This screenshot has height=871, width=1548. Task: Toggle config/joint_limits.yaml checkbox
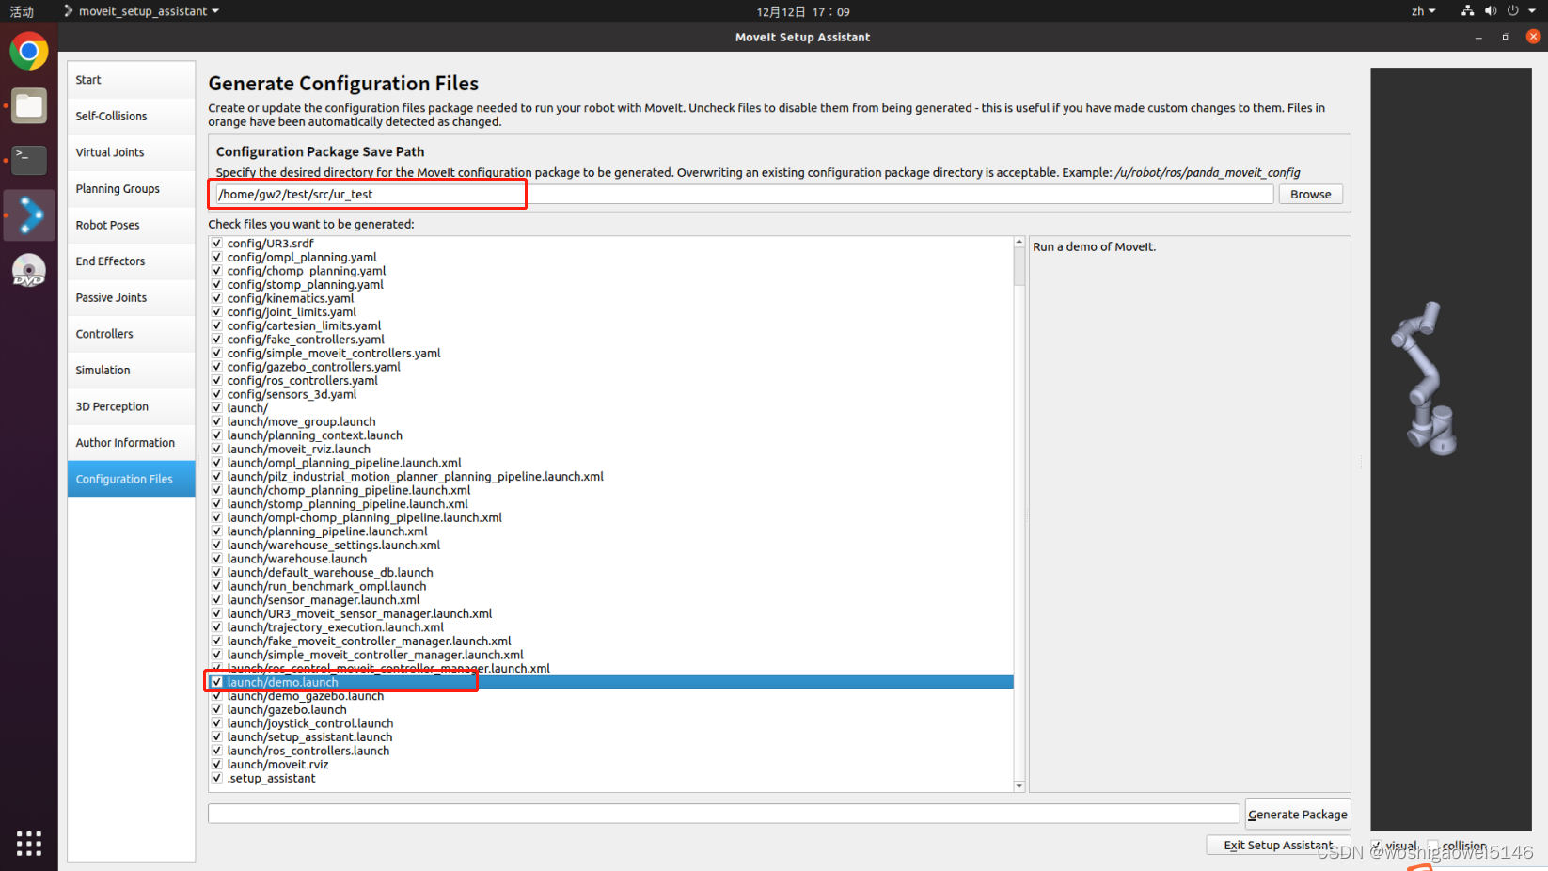tap(217, 312)
